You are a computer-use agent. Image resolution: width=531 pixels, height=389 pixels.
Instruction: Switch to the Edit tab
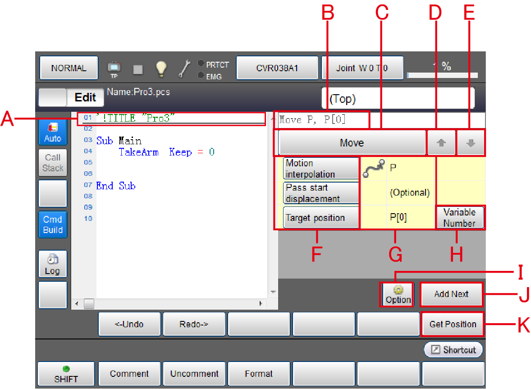tap(85, 97)
